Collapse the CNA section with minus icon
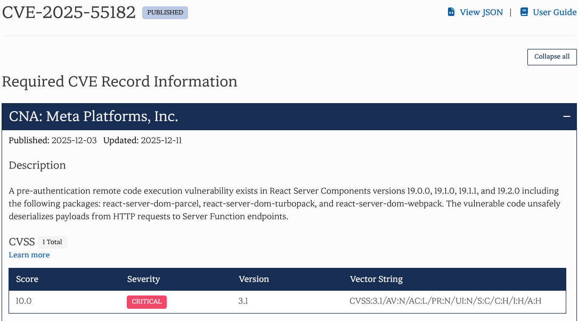Screen dimensions: 578x321 [x=566, y=117]
